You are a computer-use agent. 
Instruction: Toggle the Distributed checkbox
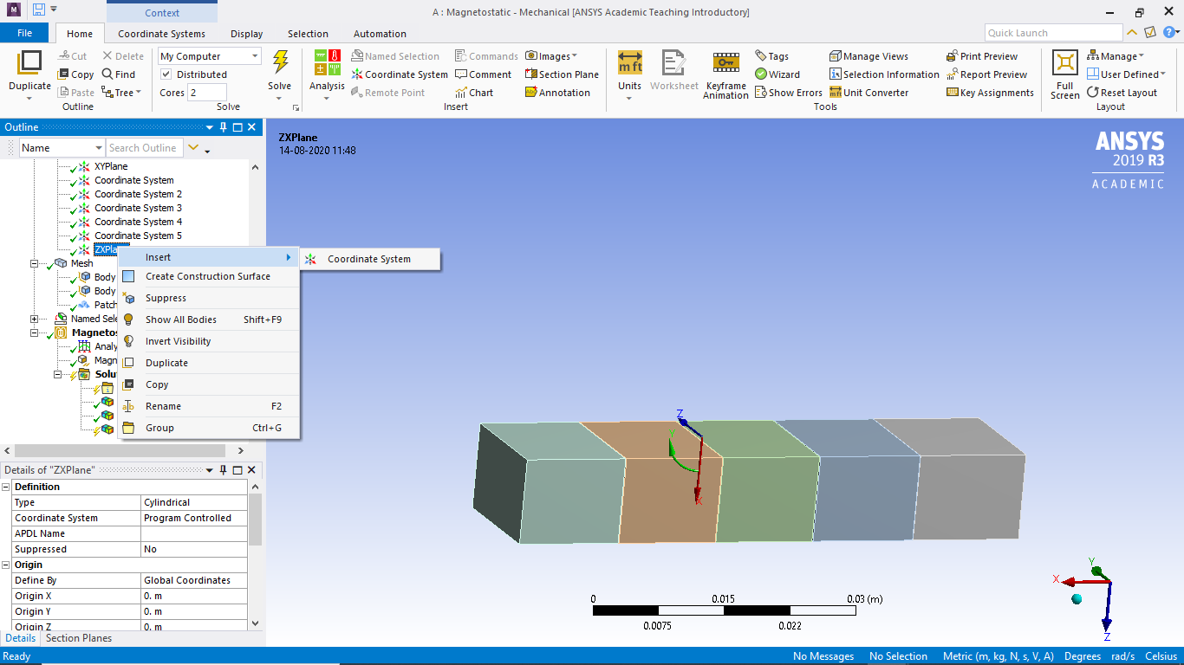click(x=166, y=74)
